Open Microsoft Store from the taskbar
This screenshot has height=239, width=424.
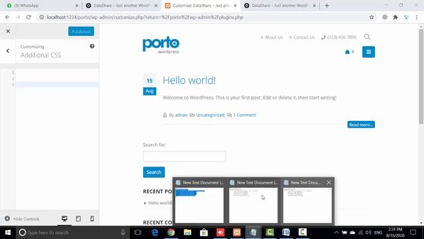click(x=204, y=232)
